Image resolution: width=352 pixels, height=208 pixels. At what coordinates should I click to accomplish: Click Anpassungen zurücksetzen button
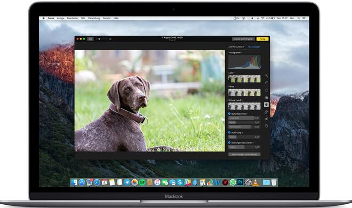coord(244,154)
